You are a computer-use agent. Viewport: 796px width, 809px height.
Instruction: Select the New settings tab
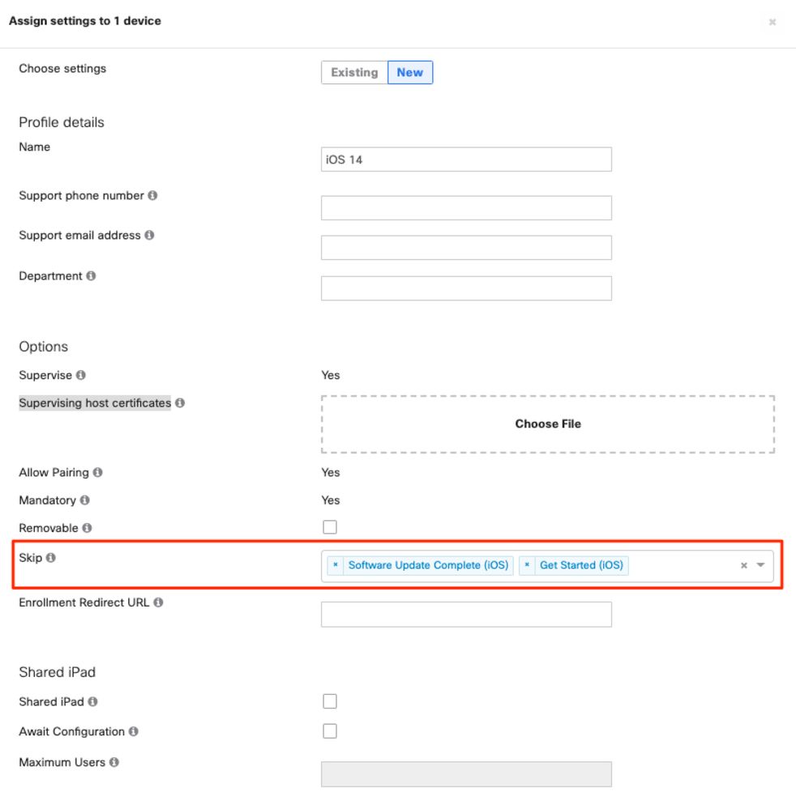point(410,73)
